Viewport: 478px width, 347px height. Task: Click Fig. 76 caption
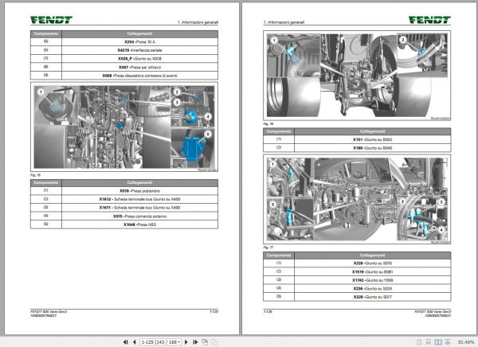(268, 123)
